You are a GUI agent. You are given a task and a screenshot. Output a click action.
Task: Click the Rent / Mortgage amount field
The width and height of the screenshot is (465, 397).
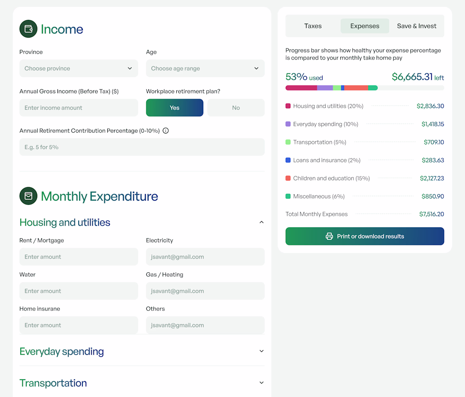79,256
